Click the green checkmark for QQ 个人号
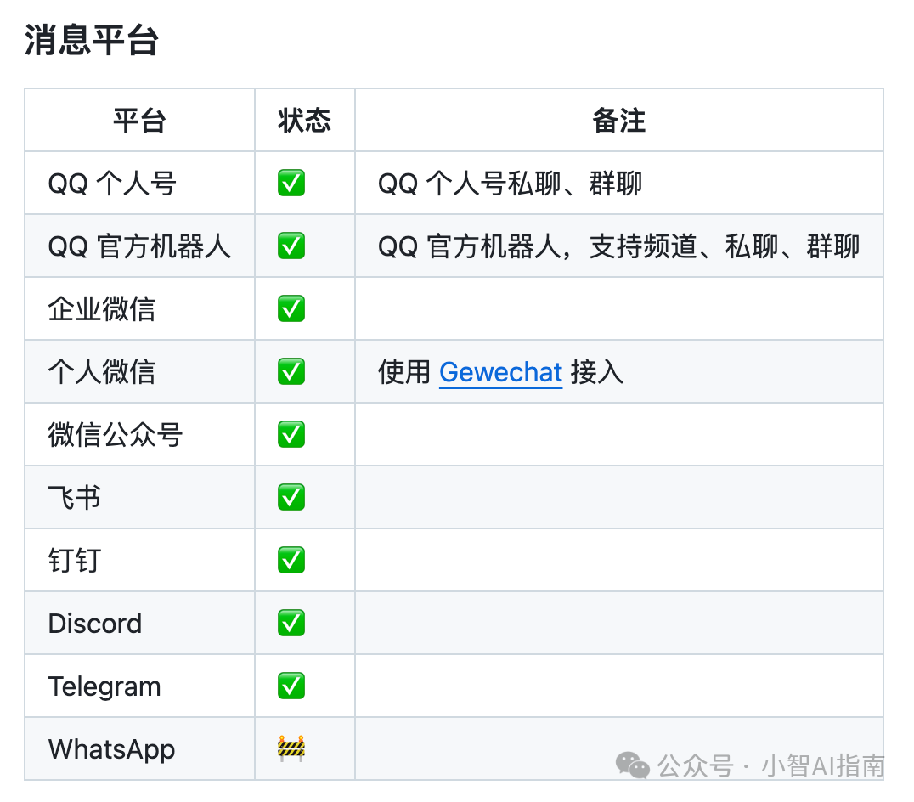The width and height of the screenshot is (914, 802). point(291,183)
